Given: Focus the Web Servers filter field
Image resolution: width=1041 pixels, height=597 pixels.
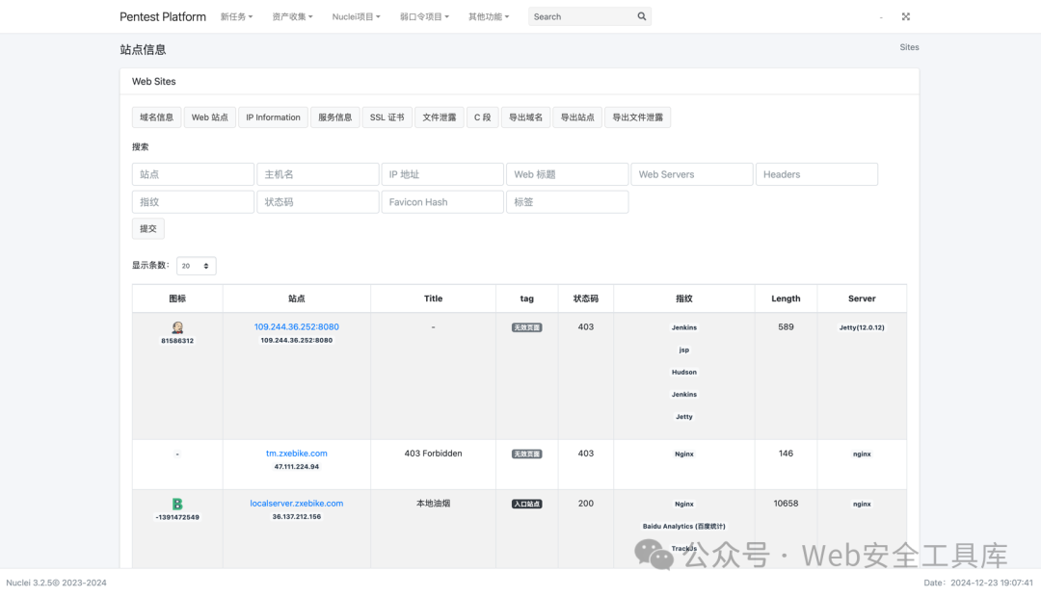Looking at the screenshot, I should [692, 174].
